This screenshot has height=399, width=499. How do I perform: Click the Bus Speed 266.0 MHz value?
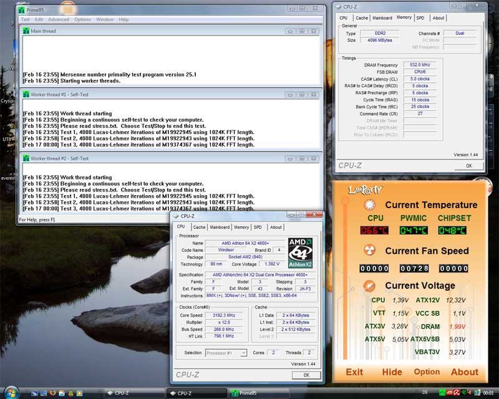coord(224,329)
